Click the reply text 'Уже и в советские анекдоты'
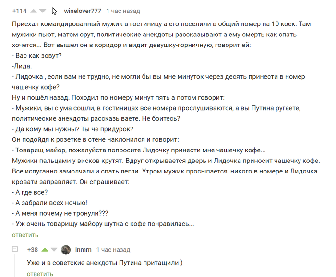Image resolution: width=336 pixels, height=277 pixels. click(x=106, y=263)
